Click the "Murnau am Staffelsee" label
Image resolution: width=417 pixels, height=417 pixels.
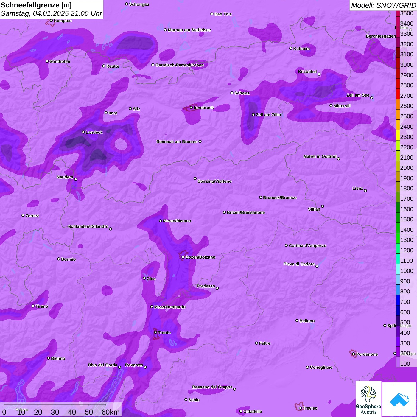pos(189,30)
